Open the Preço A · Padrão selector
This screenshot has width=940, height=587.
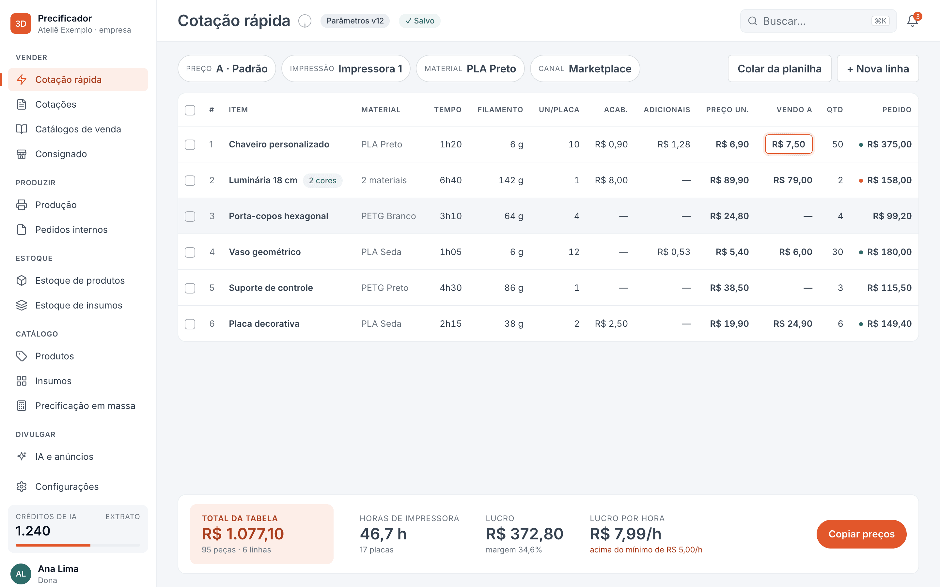[227, 69]
